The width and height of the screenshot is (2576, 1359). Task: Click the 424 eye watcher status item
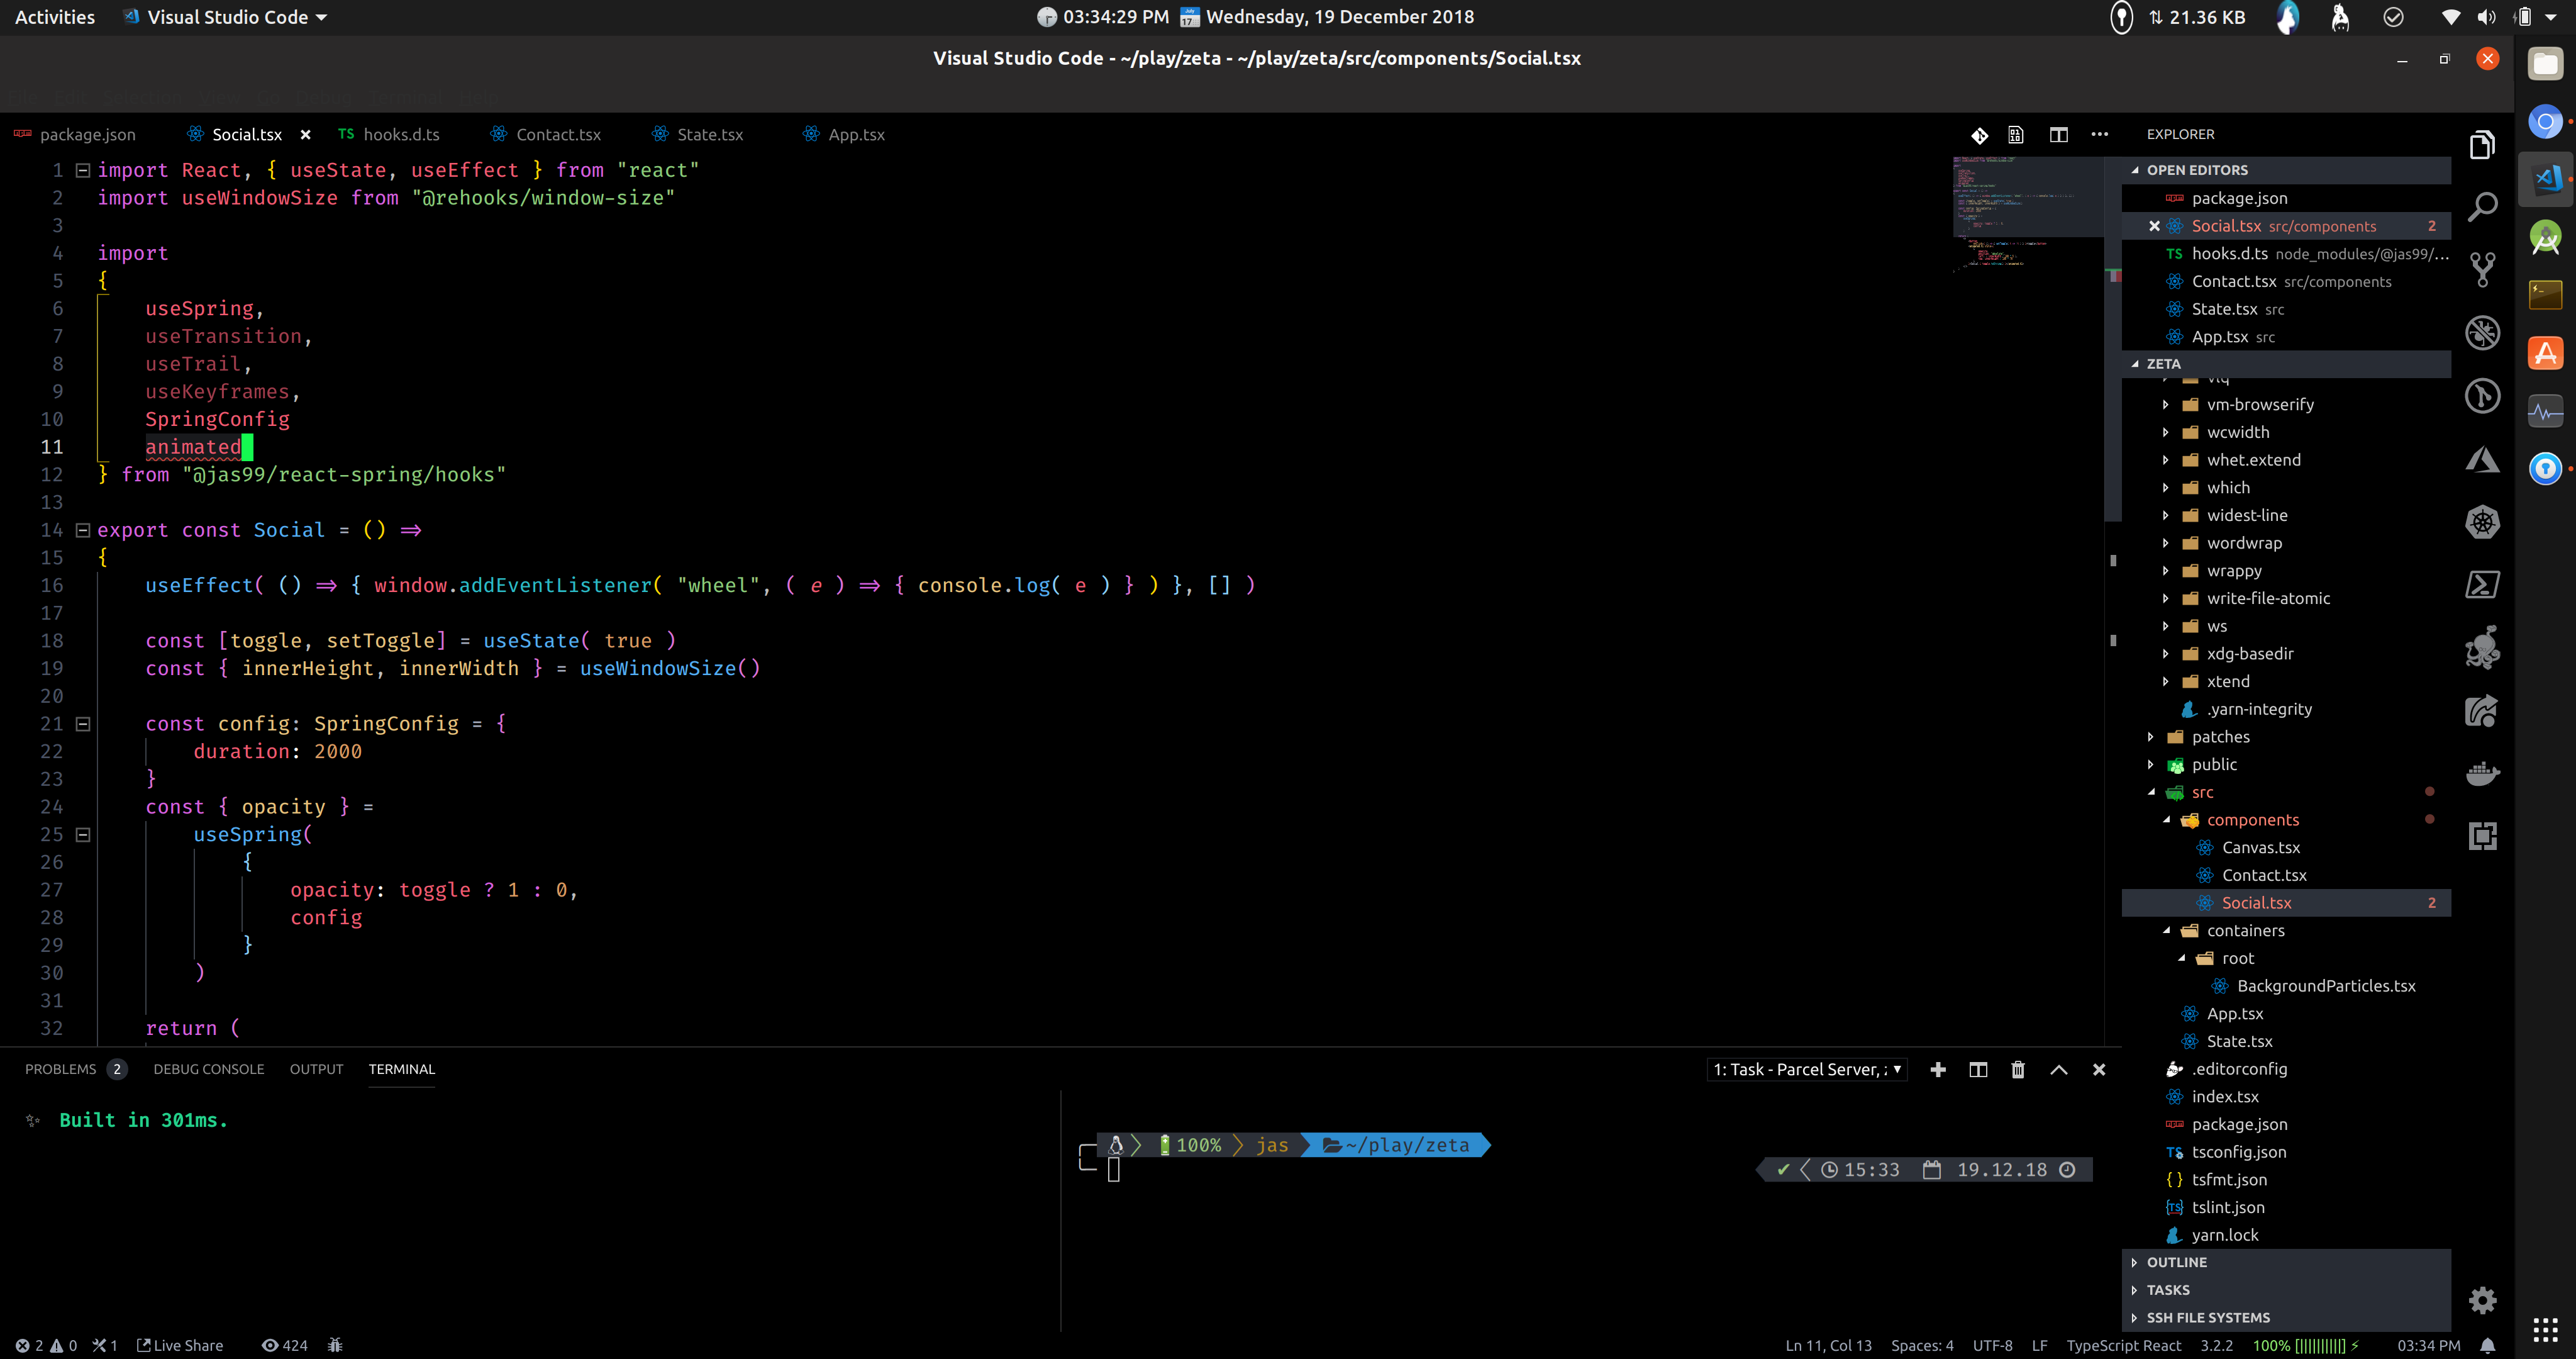285,1346
